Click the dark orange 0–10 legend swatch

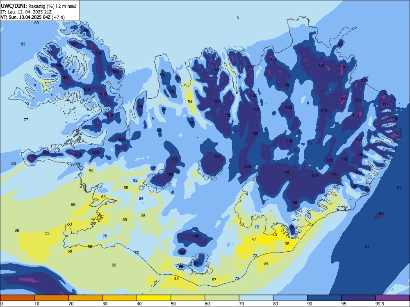coord(18,298)
